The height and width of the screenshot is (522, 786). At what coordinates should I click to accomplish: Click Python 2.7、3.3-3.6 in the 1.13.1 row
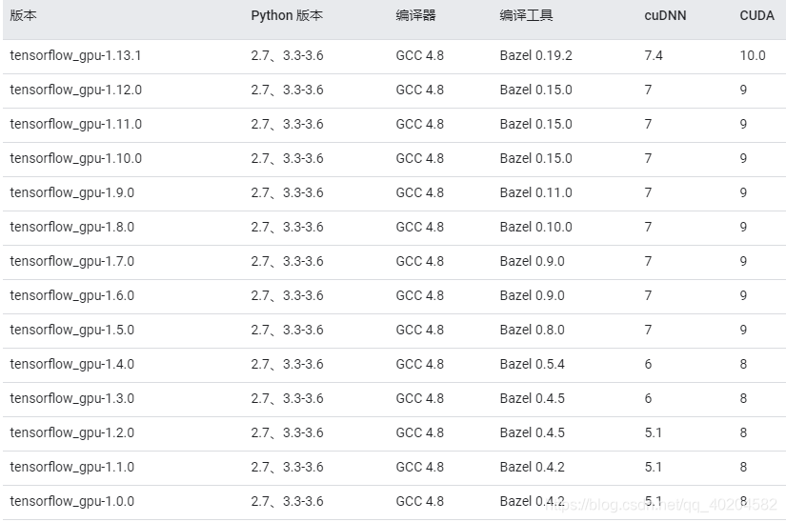click(287, 55)
